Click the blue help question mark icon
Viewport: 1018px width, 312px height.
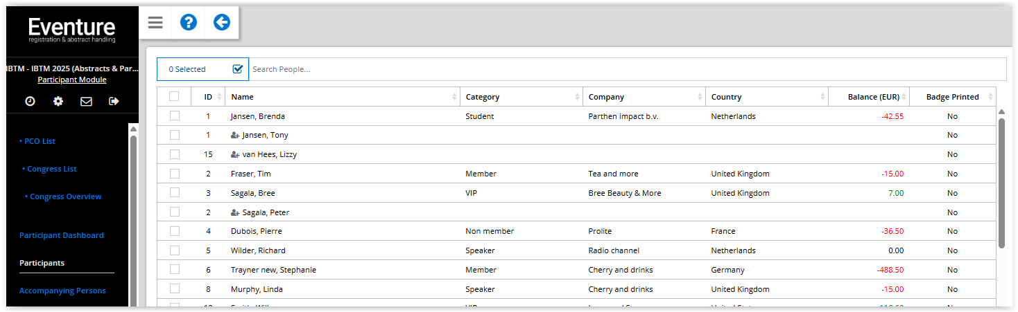189,23
